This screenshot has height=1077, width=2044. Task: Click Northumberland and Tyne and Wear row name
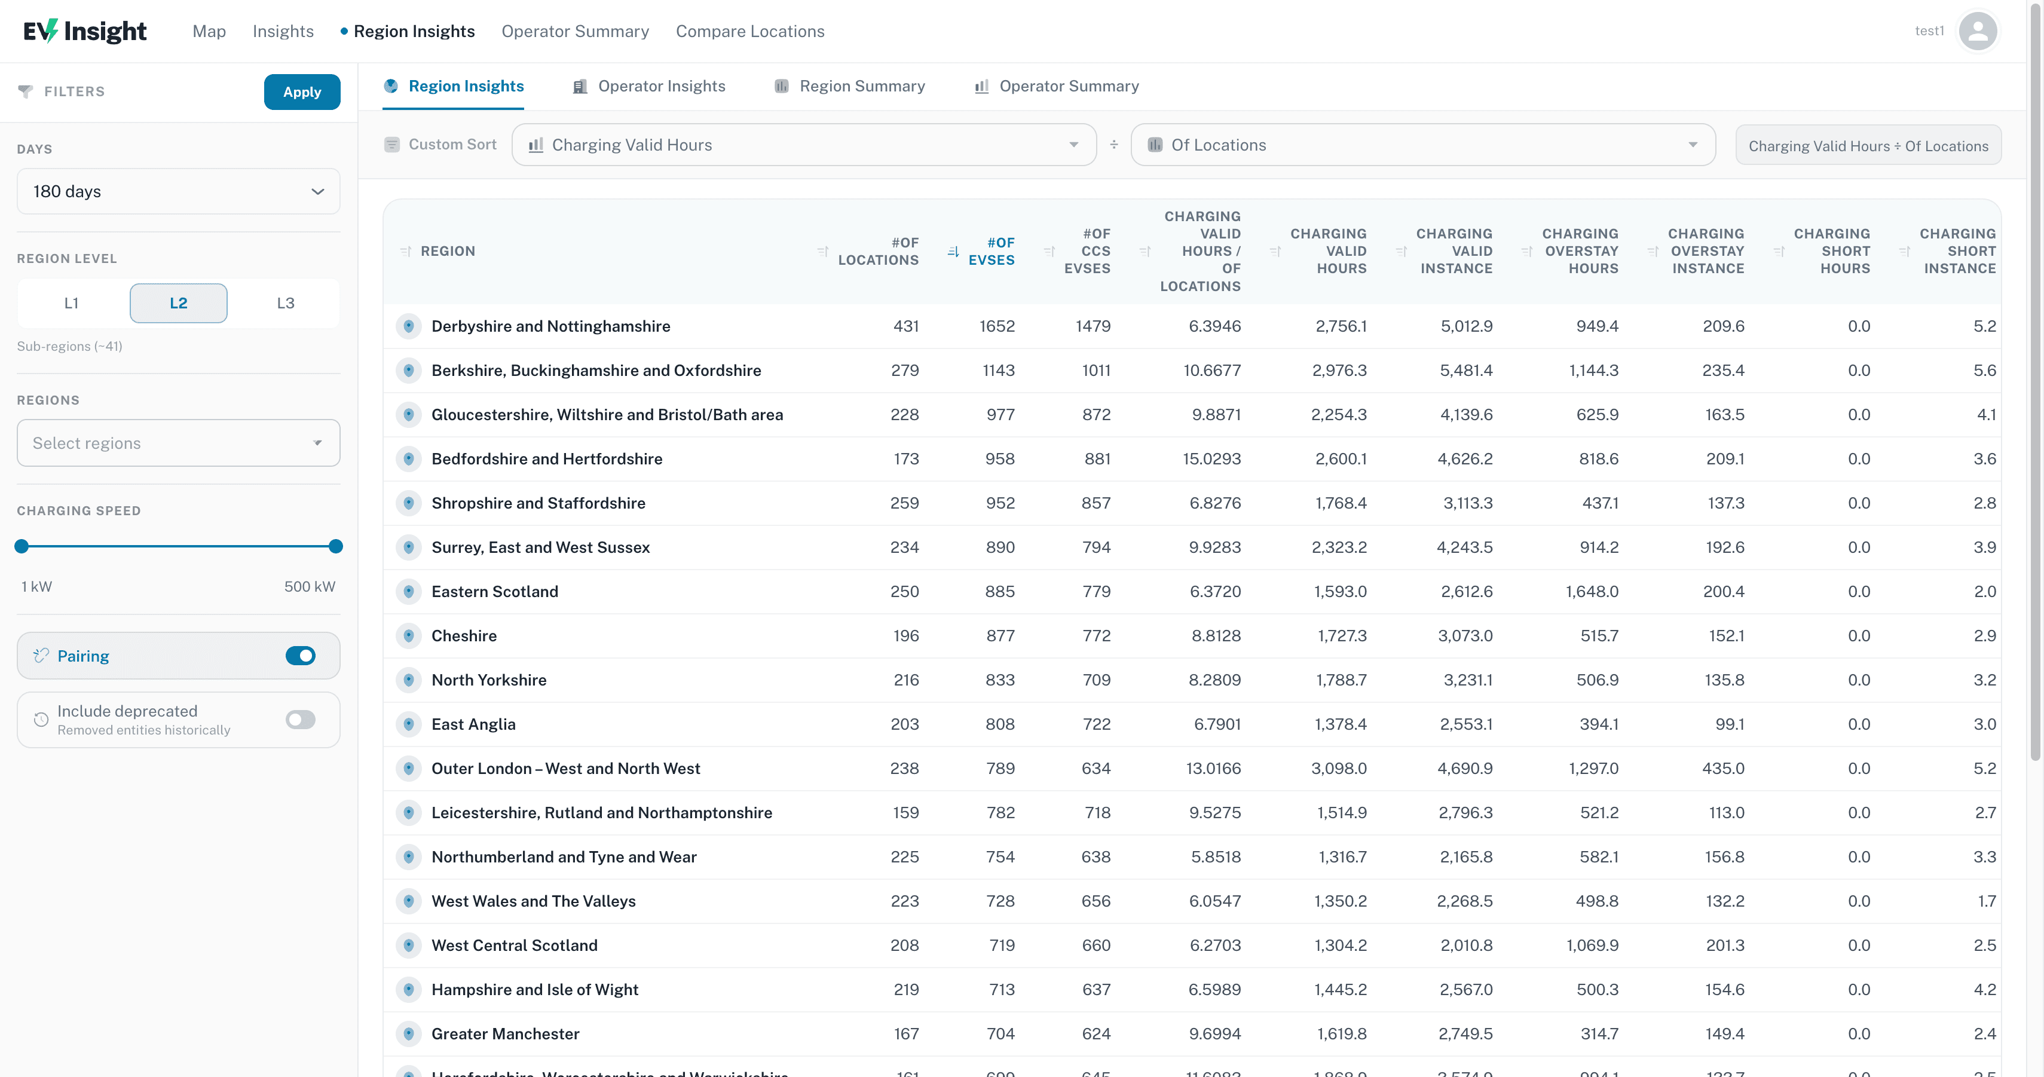tap(564, 857)
